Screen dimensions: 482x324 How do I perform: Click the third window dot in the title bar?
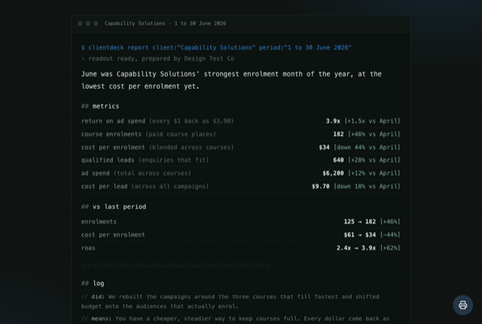point(96,23)
